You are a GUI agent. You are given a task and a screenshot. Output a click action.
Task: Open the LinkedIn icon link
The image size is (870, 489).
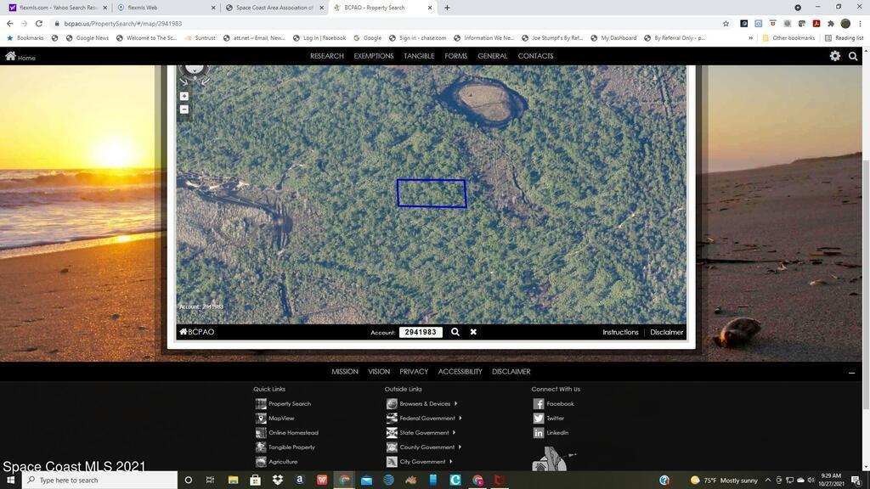pyautogui.click(x=539, y=433)
